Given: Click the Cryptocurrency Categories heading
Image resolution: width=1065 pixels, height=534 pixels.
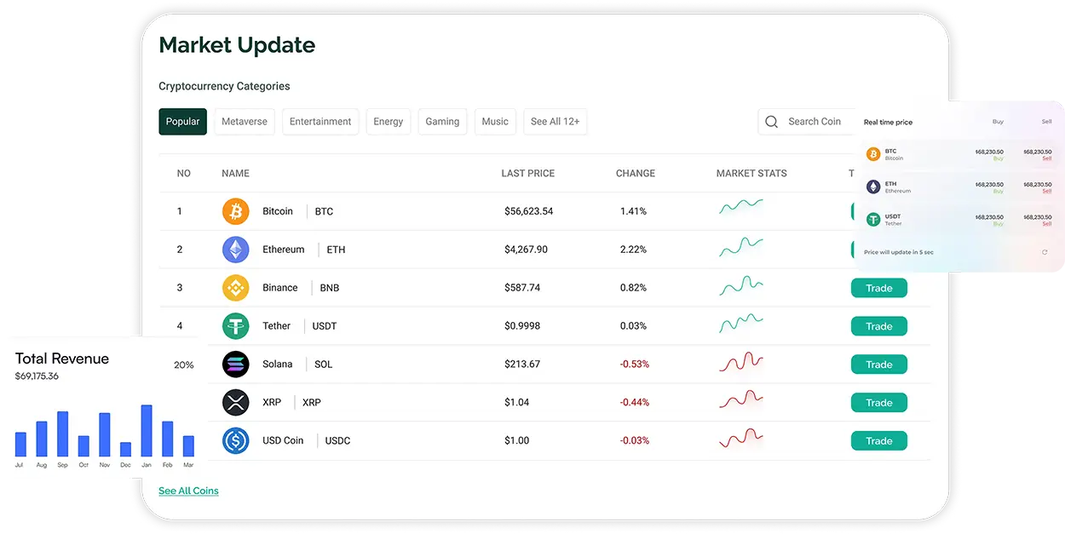Looking at the screenshot, I should (224, 86).
